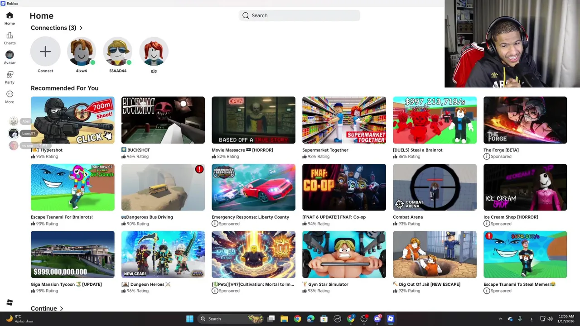Click the info icon under Ice Cream Shop
Viewport: 580px width, 326px height.
coord(487,224)
